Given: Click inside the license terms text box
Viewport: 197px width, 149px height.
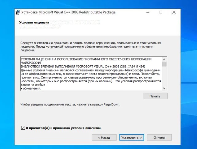Looking at the screenshot, I should [91, 74].
